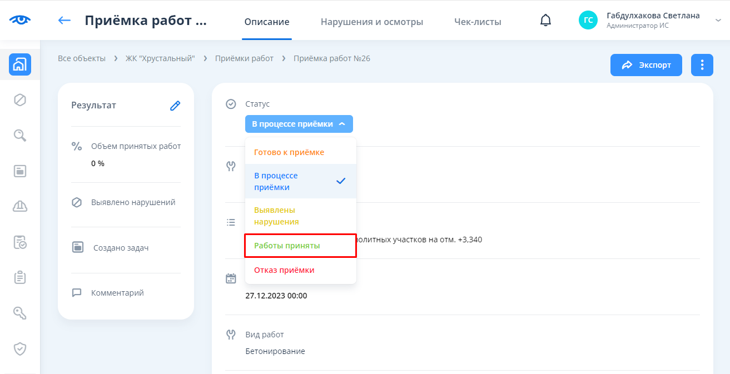This screenshot has height=374, width=730.
Task: Open the key icon in sidebar
Action: click(x=20, y=313)
